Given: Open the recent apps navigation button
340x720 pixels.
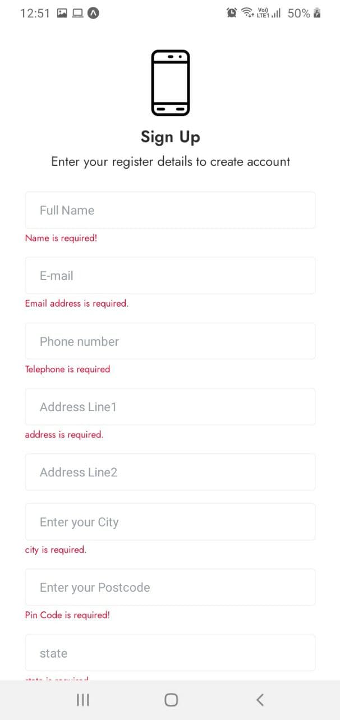Looking at the screenshot, I should point(82,700).
